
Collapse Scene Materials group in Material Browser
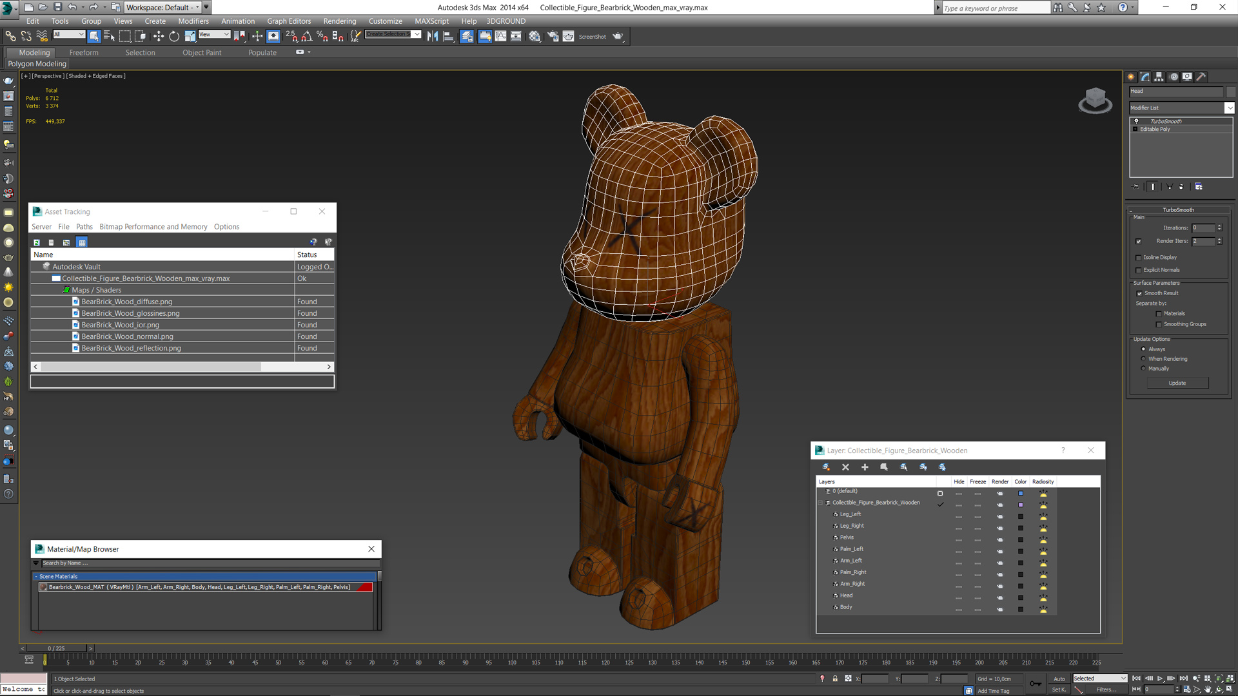pos(36,576)
